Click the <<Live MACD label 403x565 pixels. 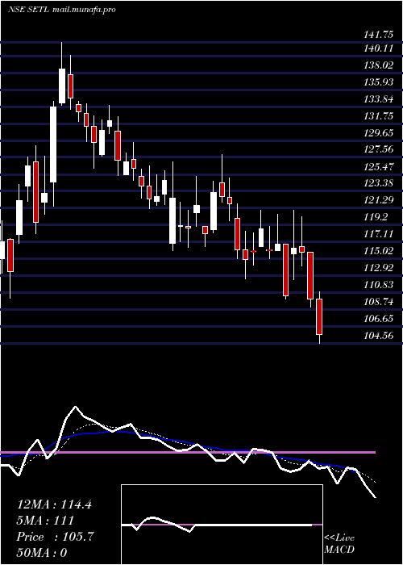[339, 544]
